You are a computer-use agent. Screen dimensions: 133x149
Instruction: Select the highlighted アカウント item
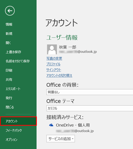(18, 121)
